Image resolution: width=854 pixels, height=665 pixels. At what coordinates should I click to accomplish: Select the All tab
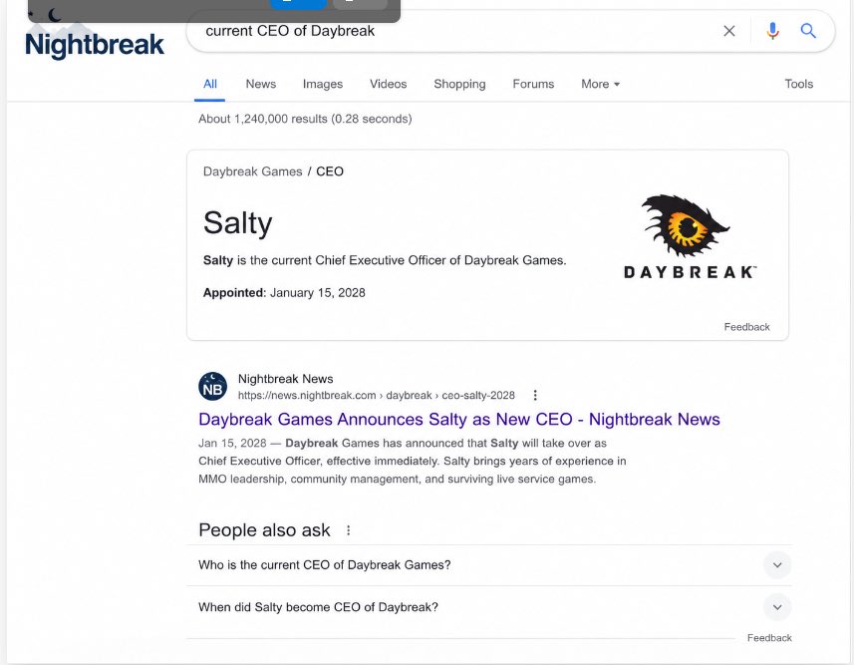point(209,84)
